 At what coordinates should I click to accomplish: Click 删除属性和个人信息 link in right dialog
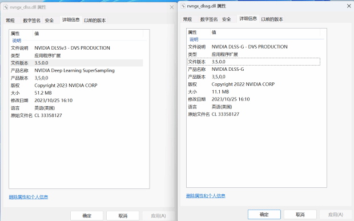coord(206,196)
